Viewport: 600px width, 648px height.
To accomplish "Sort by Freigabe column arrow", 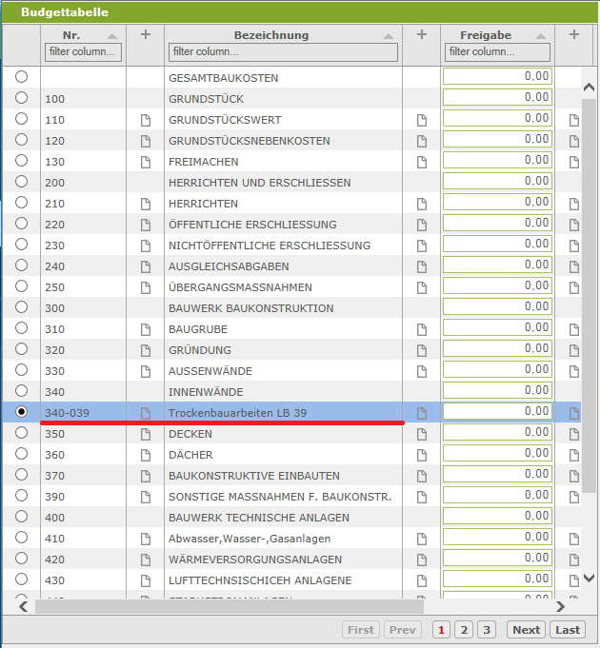I will click(x=543, y=35).
